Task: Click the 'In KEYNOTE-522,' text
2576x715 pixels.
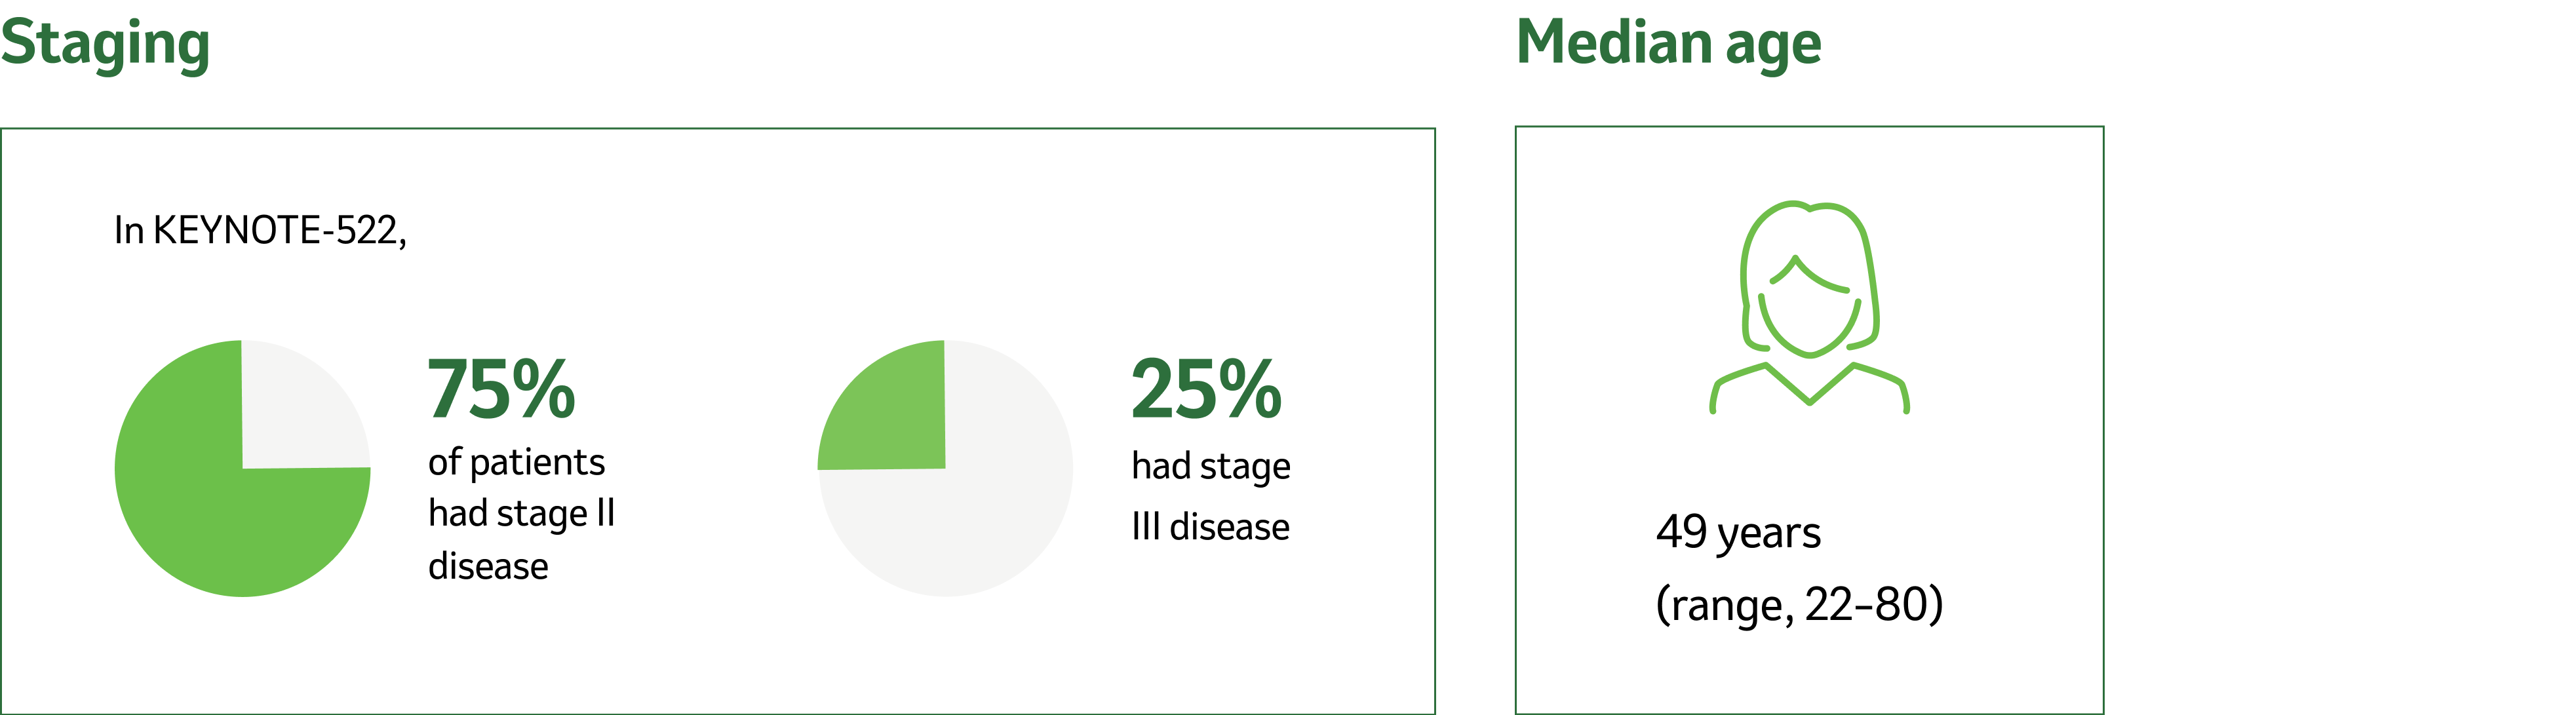Action: [x=260, y=231]
